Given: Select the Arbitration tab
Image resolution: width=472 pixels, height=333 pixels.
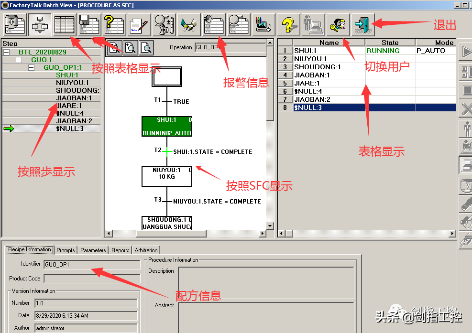Looking at the screenshot, I should pos(146,250).
